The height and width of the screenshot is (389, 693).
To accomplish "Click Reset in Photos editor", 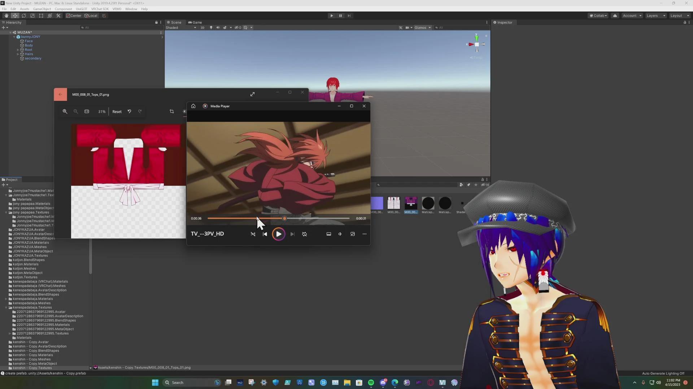I will coord(117,112).
